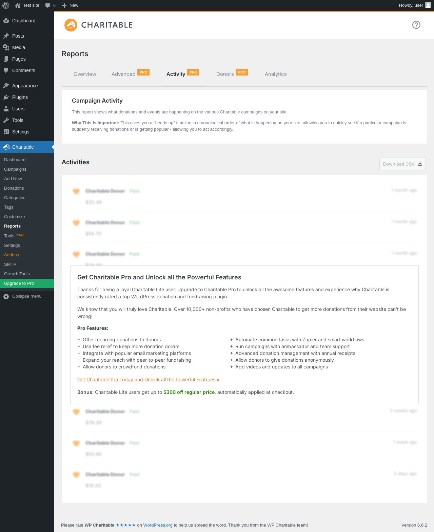This screenshot has width=434, height=532.
Task: Click the heart icon of the $54.70 donation
Action: coord(76,223)
